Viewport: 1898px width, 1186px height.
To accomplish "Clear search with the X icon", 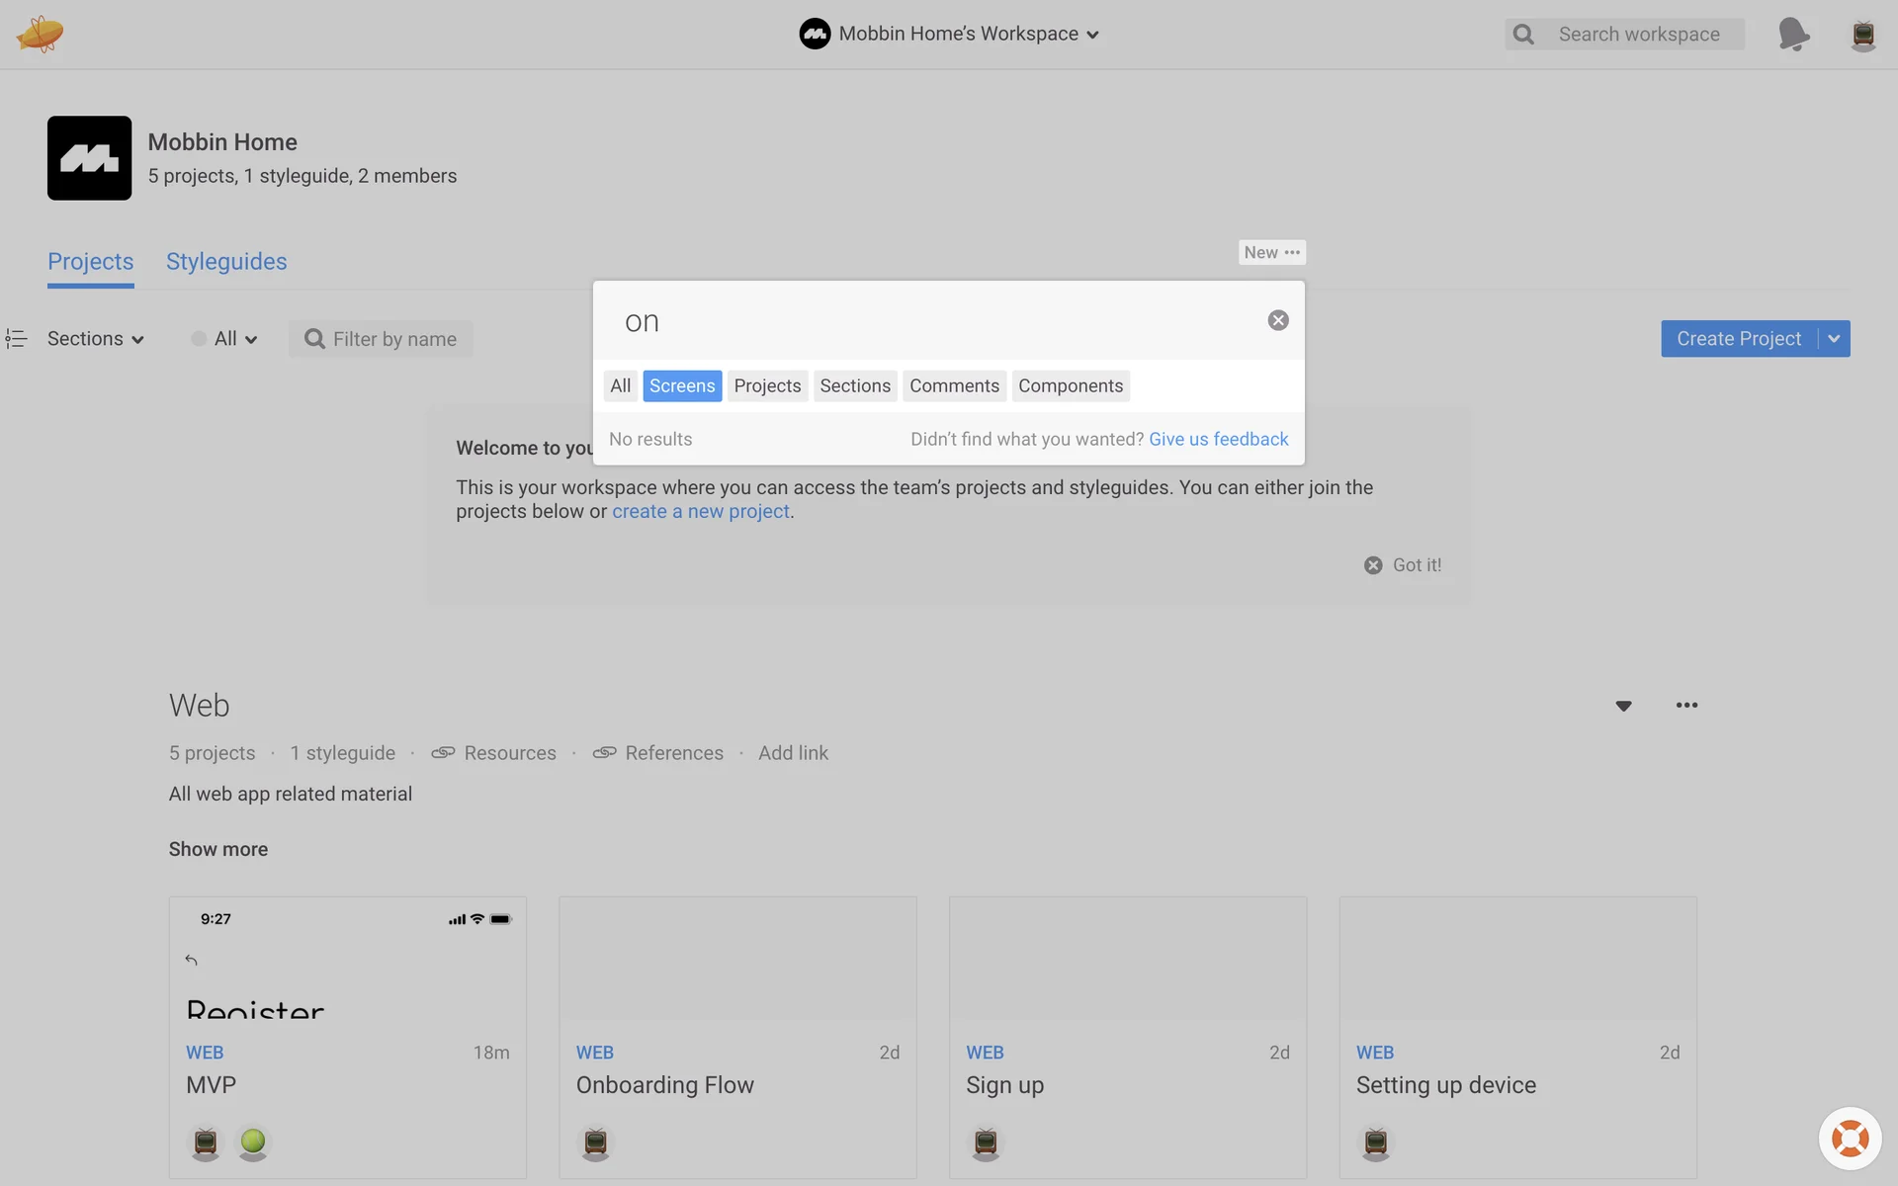I will tap(1278, 320).
